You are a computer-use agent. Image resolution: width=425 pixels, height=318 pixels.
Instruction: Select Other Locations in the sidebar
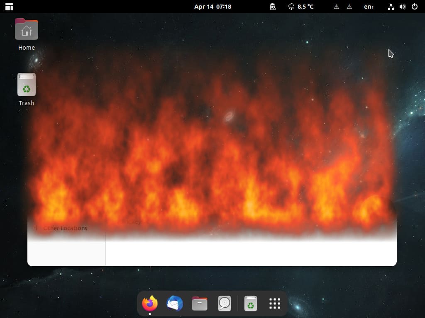coord(65,228)
